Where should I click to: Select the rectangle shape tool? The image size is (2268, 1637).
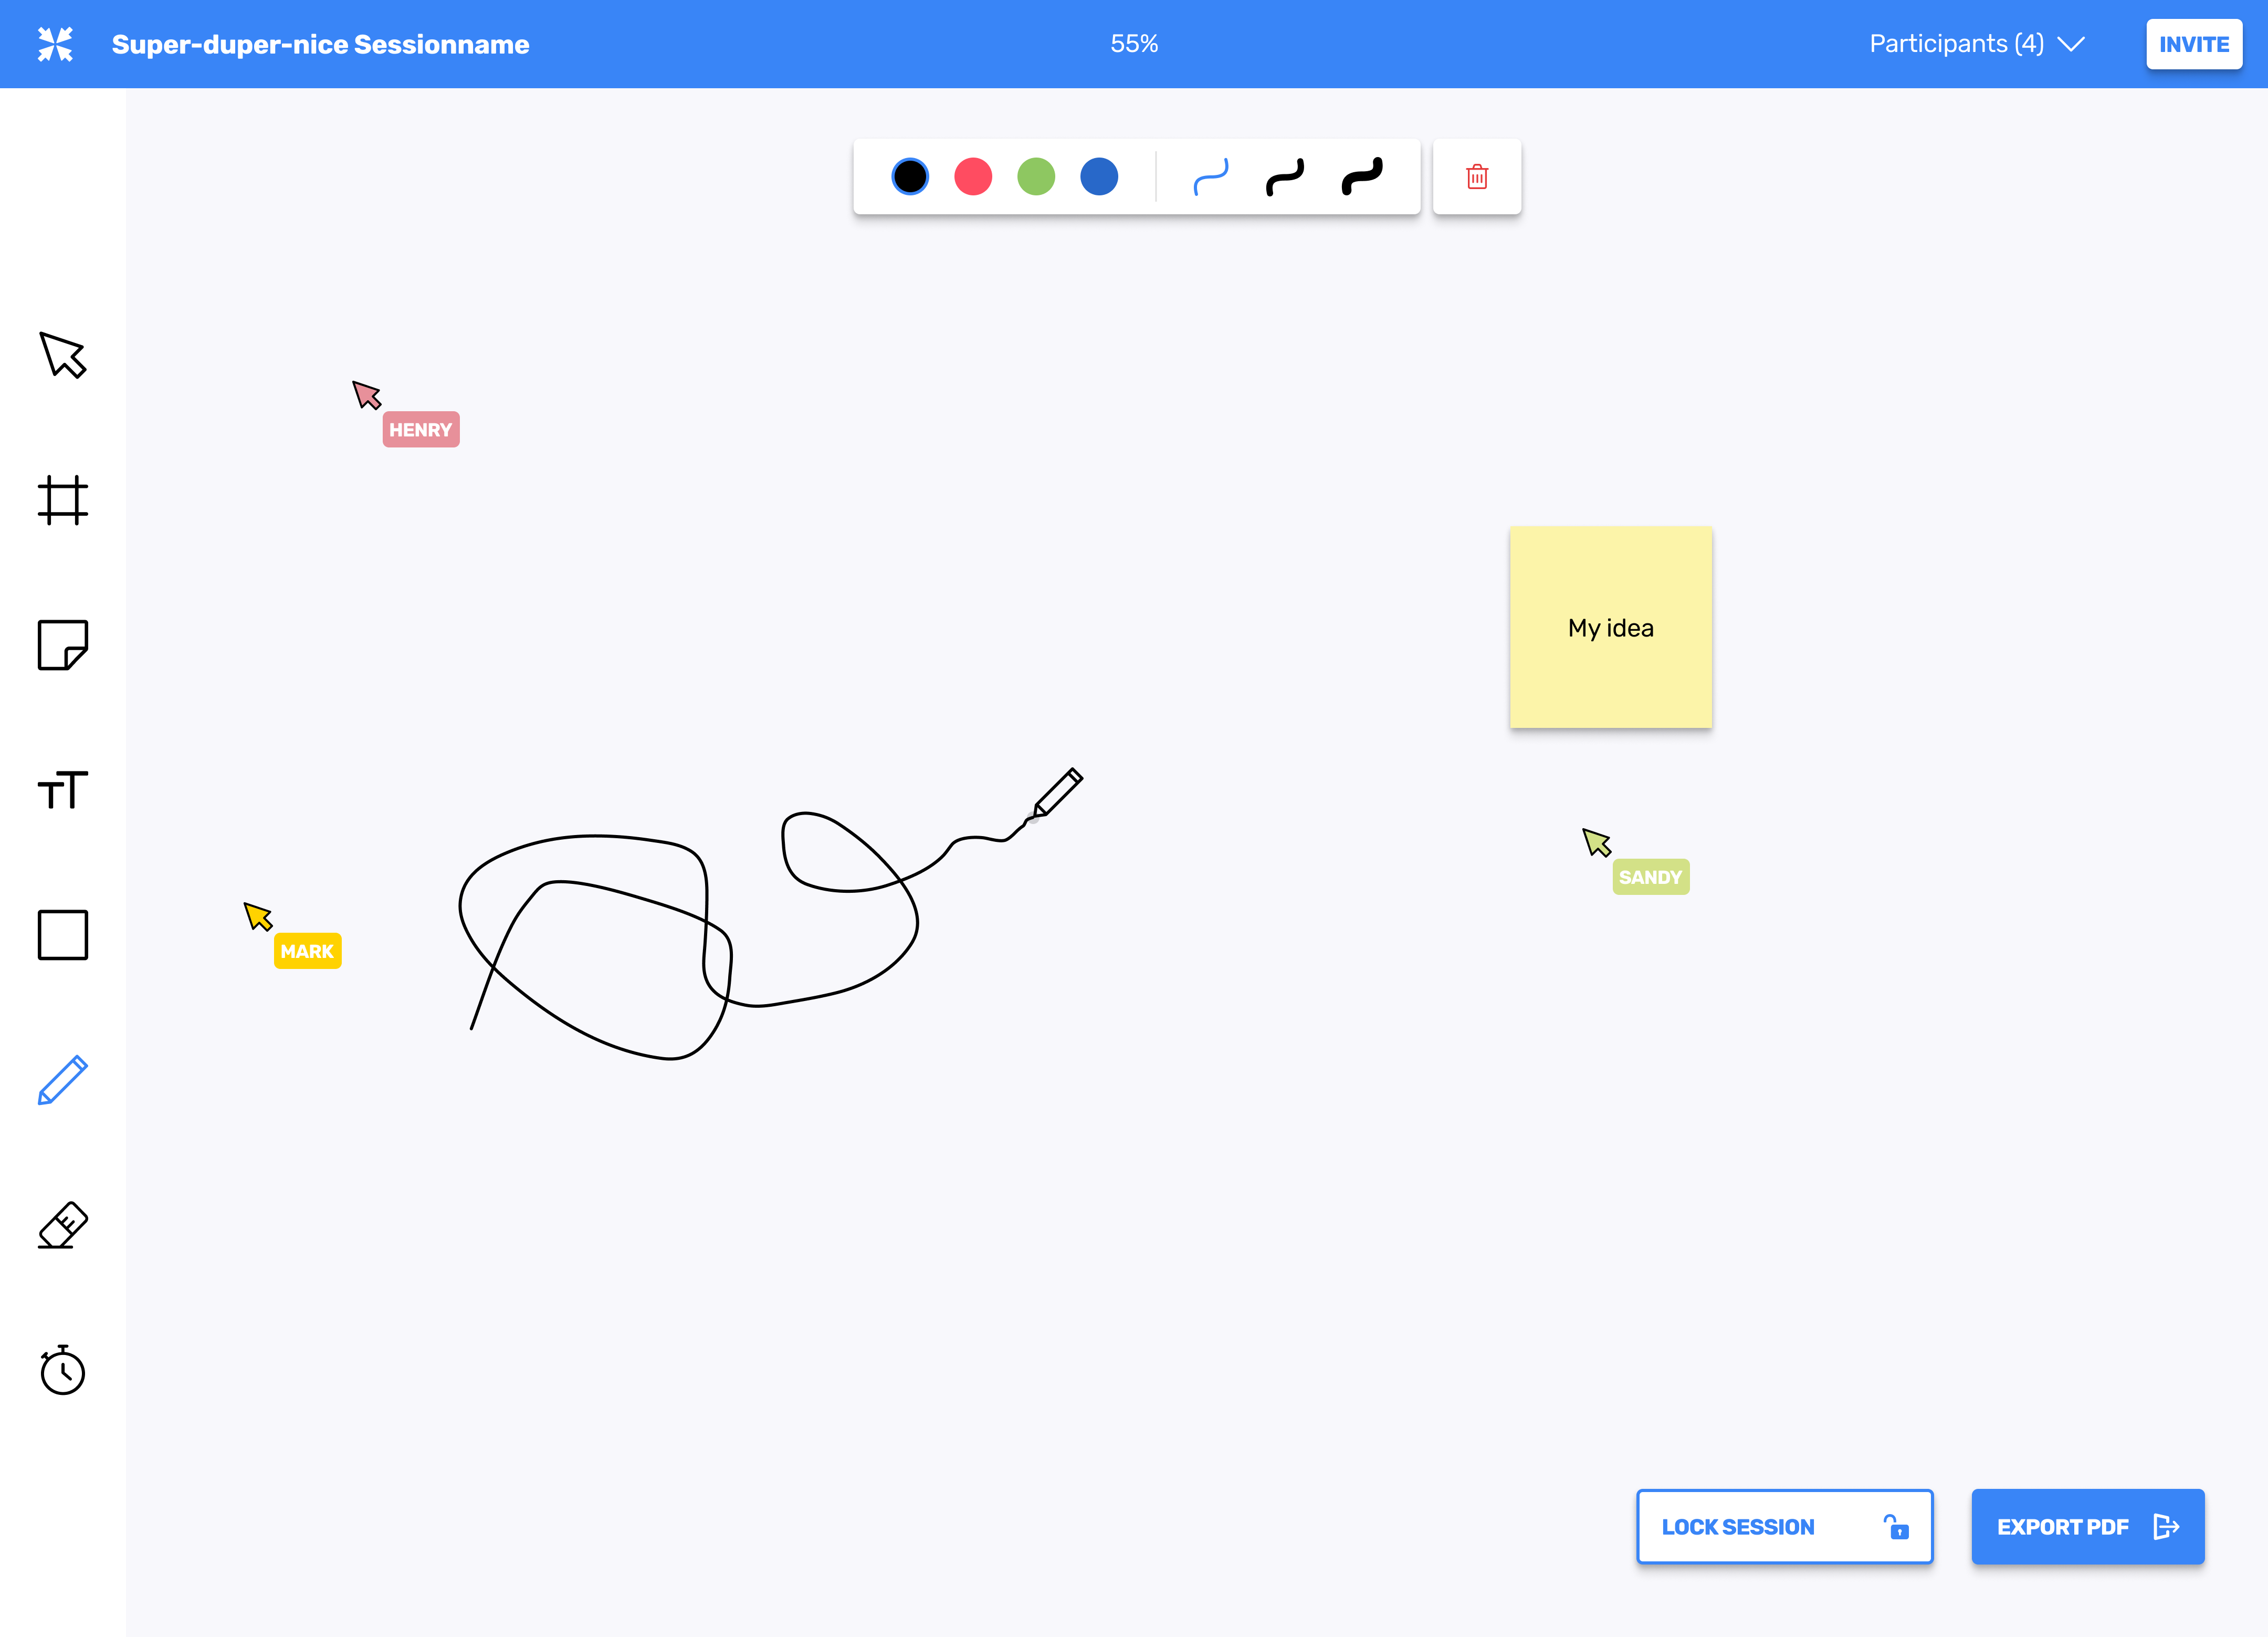tap(63, 935)
